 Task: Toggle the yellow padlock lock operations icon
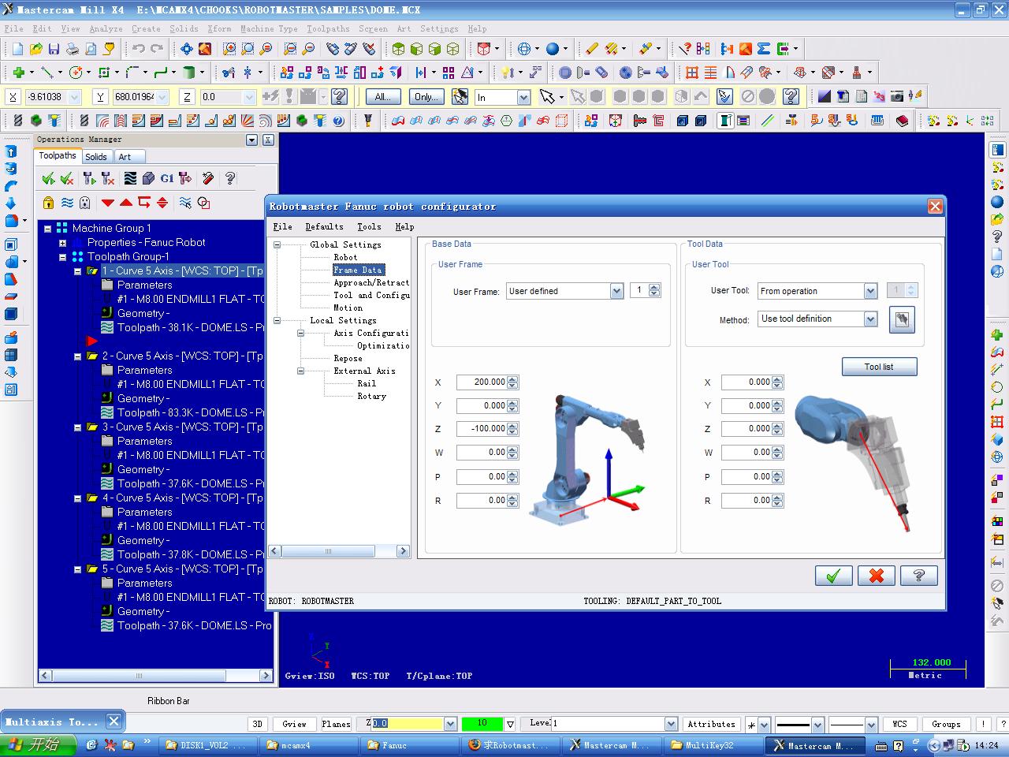(x=49, y=203)
